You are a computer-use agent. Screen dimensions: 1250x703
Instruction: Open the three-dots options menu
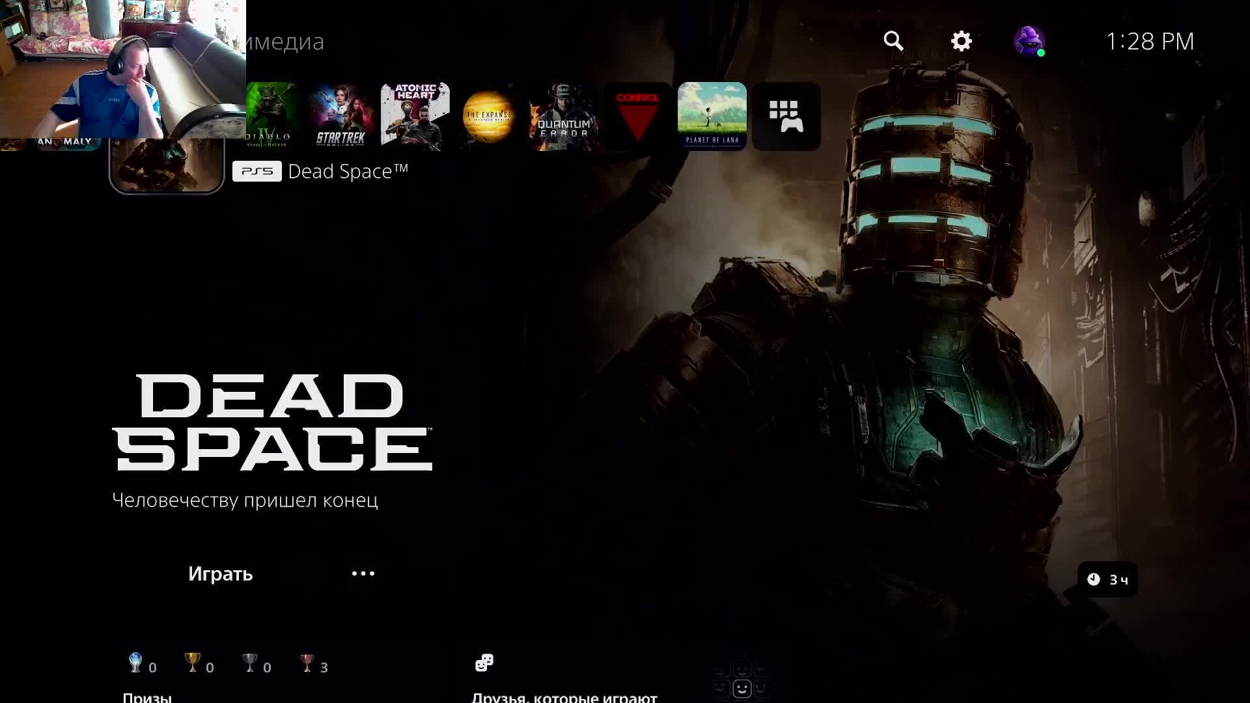coord(363,573)
